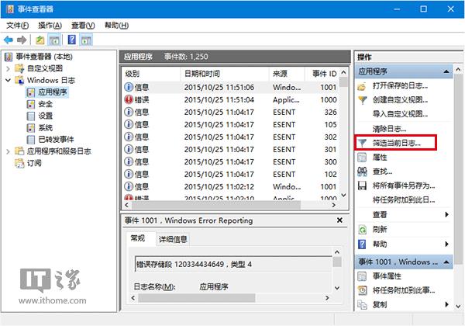Sort by the 来源 column header
Screen dimensions: 465x326
click(x=287, y=74)
